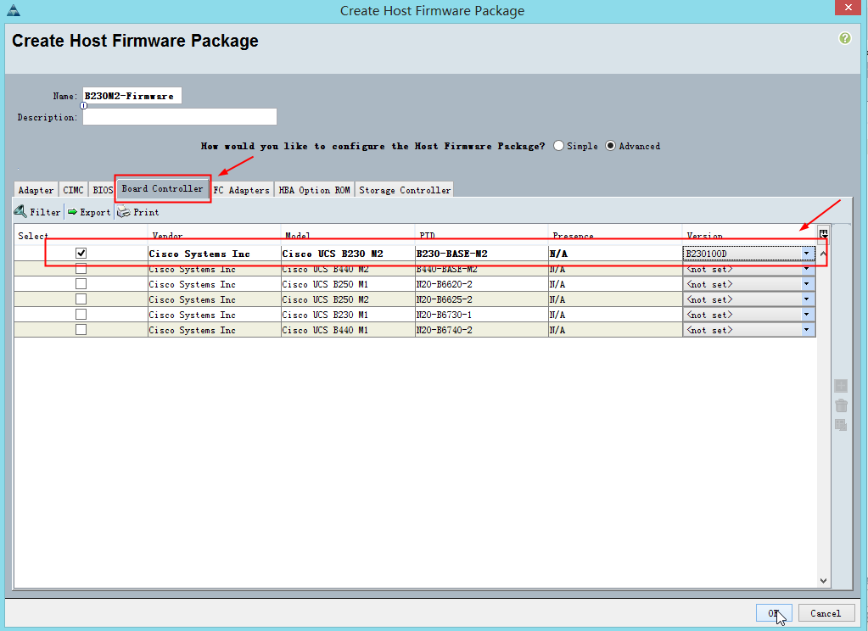This screenshot has width=868, height=631.
Task: Click the Print toolbar button label
Action: pos(146,212)
